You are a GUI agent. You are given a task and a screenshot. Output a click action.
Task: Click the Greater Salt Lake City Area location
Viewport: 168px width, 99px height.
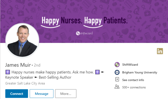pos(25,83)
